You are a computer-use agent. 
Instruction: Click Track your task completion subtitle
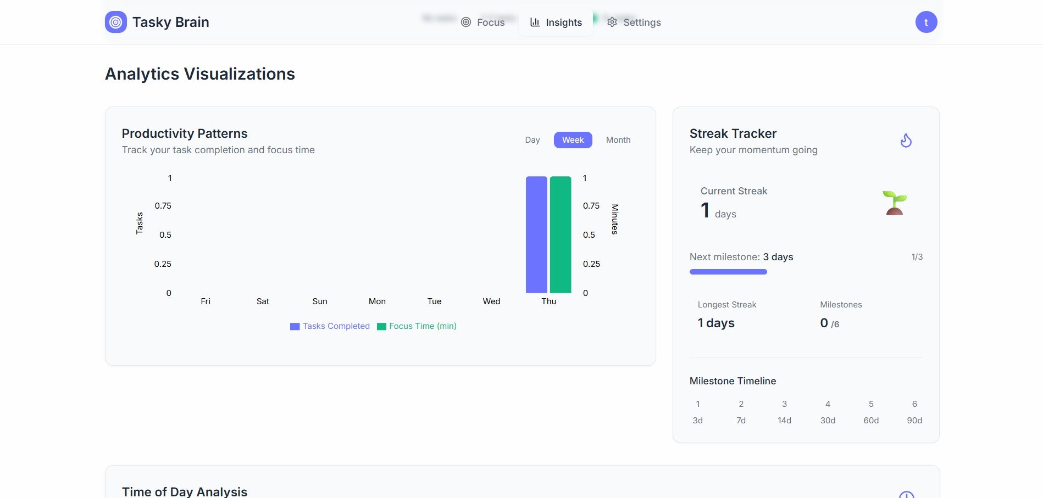(218, 150)
